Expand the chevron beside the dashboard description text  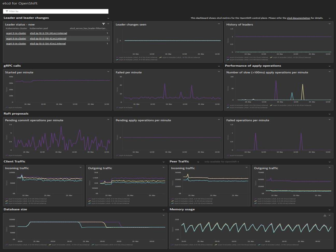[x=330, y=18]
